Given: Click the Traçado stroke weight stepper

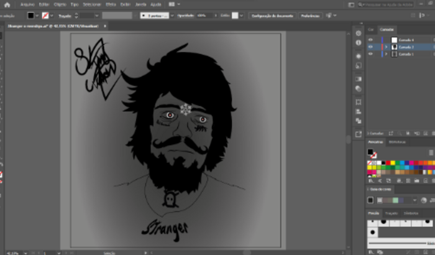Looking at the screenshot, I should (x=76, y=16).
